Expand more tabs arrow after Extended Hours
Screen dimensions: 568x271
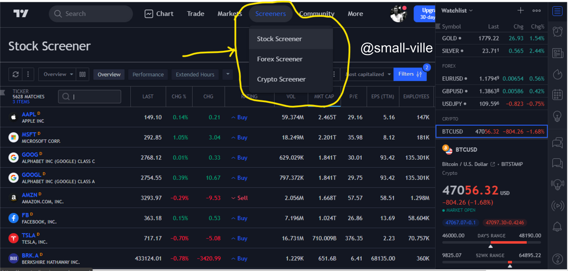click(227, 74)
